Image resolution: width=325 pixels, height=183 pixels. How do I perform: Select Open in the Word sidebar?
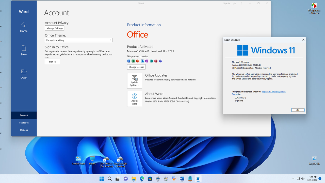(x=24, y=74)
